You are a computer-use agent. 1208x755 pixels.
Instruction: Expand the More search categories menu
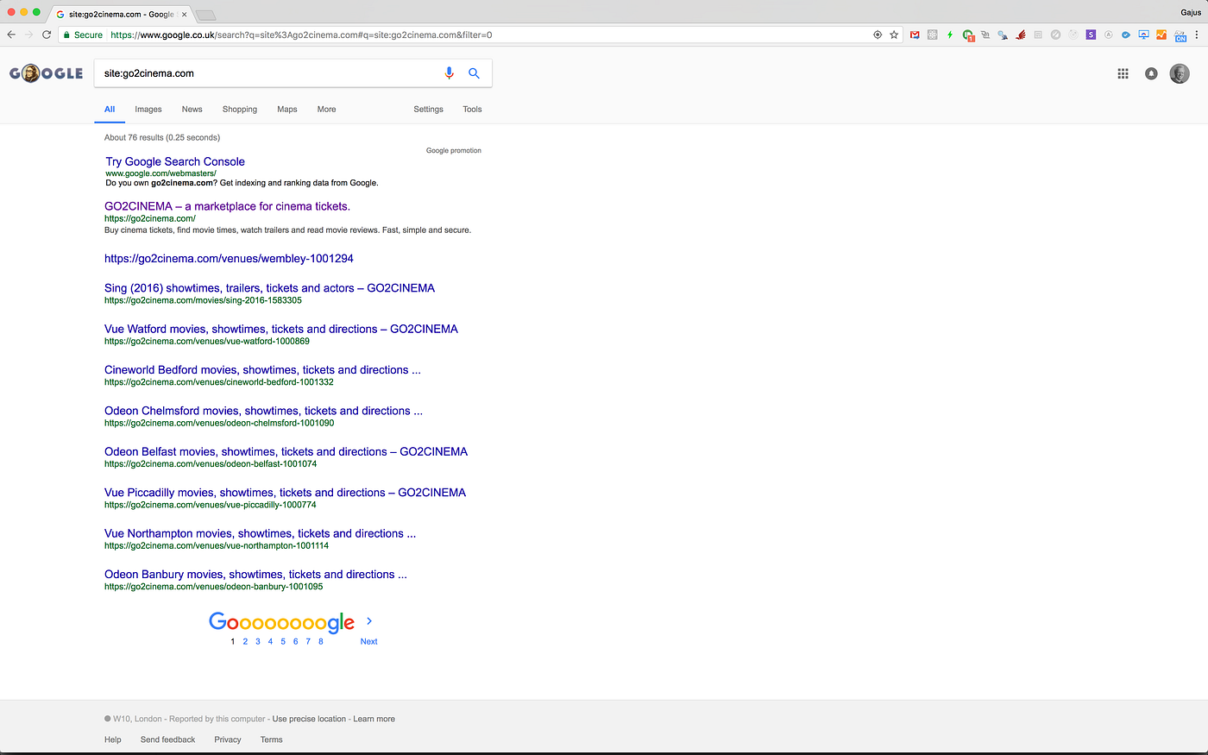[x=326, y=110]
